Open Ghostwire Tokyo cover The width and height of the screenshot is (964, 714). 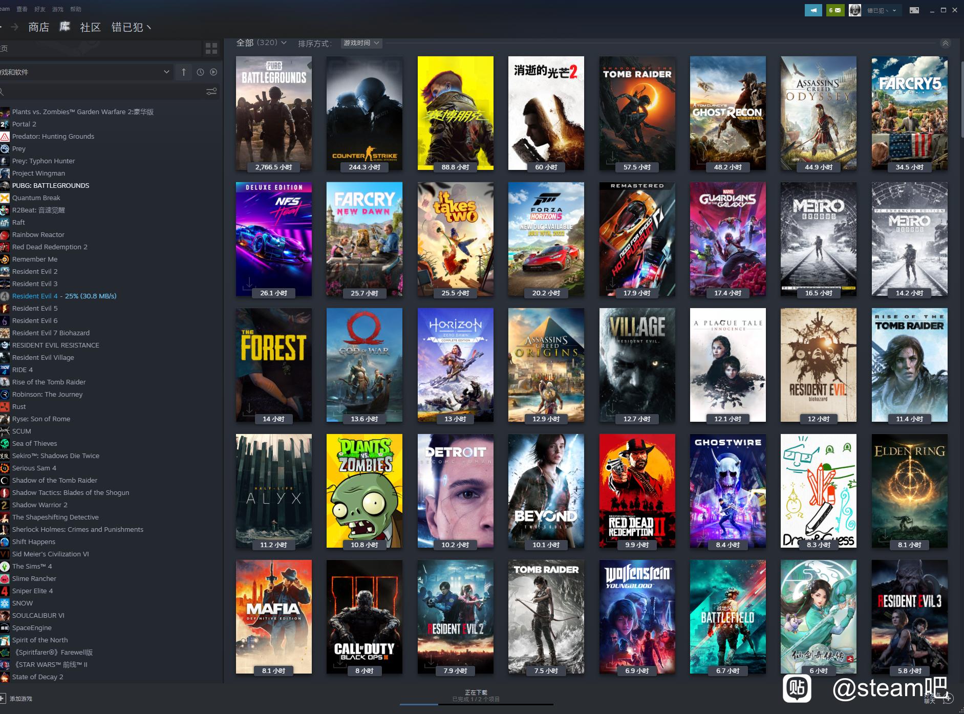728,491
